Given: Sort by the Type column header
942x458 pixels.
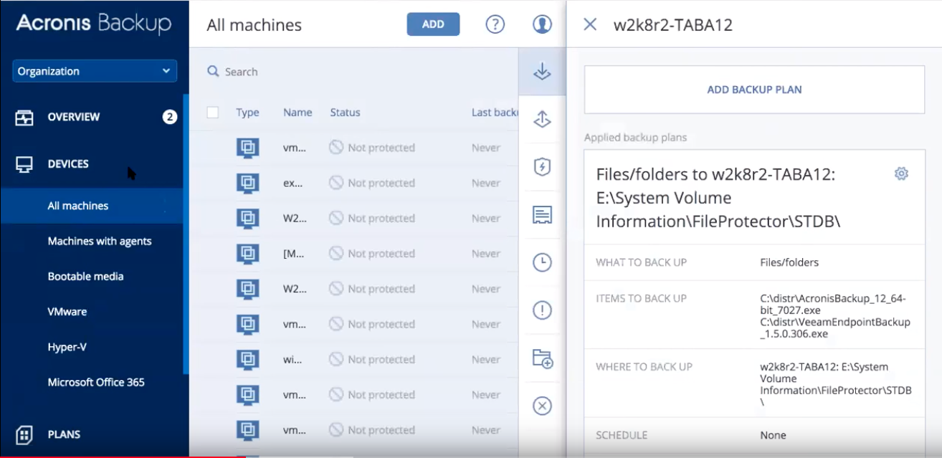Looking at the screenshot, I should [x=247, y=113].
